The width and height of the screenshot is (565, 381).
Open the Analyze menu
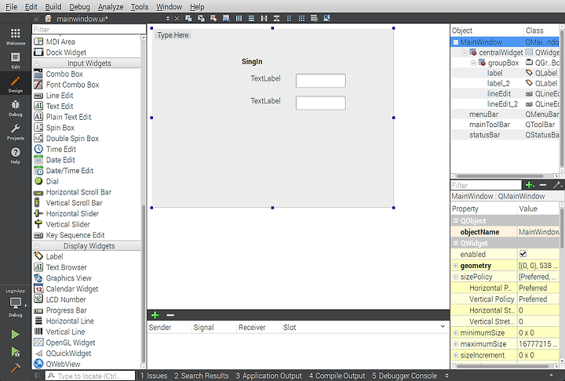tap(111, 7)
